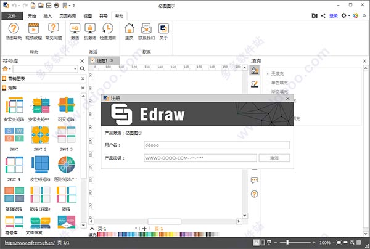The height and width of the screenshot is (249, 370).
Task: Select the fill bucket icon in side panel
Action: click(254, 70)
